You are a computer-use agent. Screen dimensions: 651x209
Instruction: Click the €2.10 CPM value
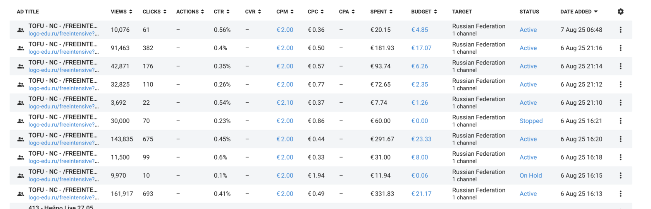click(285, 103)
